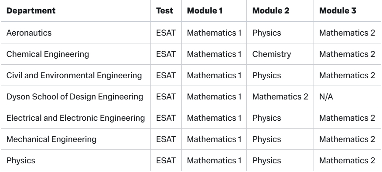Viewport: 382px width, 172px height.
Task: Select Mathematics 2 in Mechanical Engineering row
Action: 347,139
